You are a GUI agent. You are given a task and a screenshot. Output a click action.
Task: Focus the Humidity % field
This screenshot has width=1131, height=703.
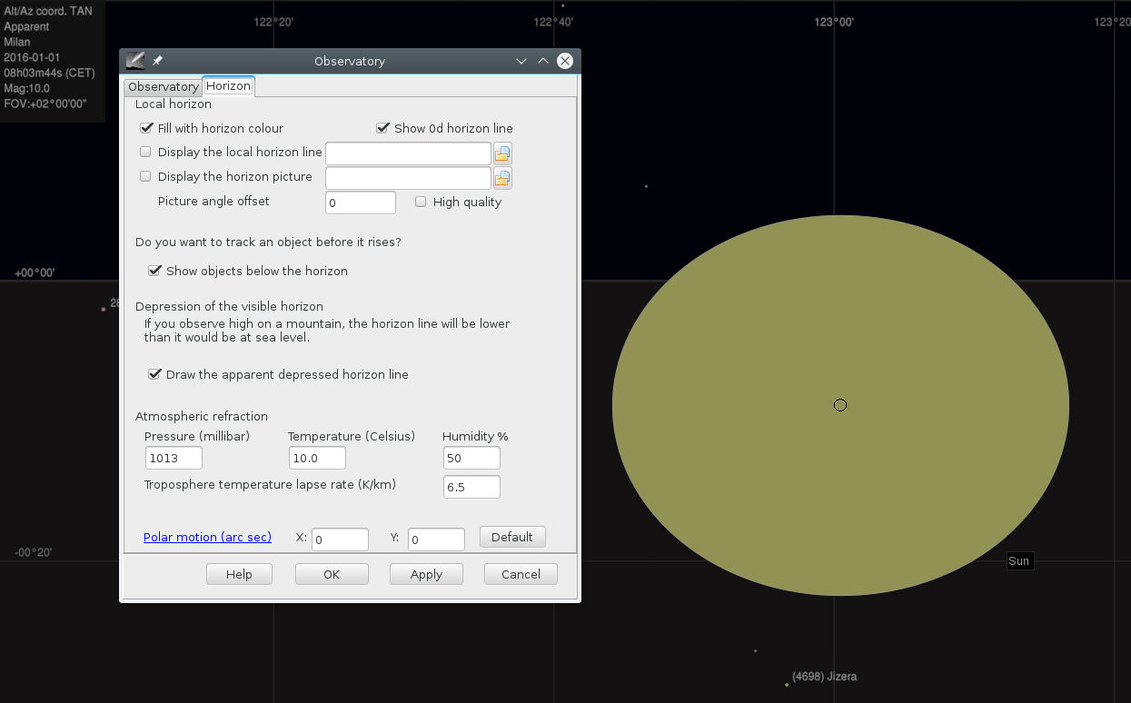tap(471, 458)
